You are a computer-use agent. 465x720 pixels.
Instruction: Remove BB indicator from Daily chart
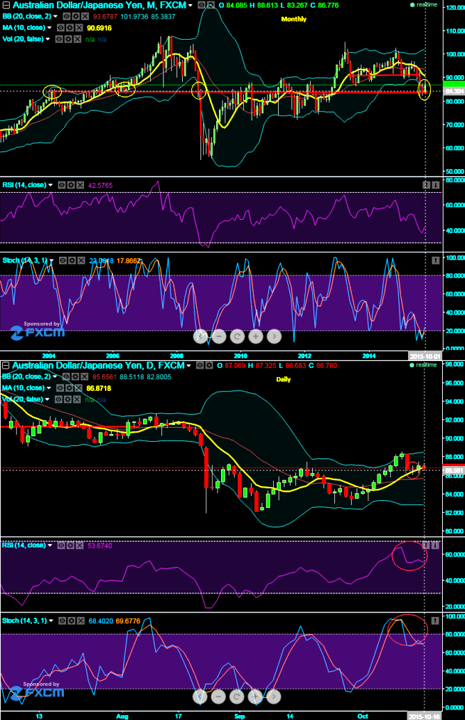tap(85, 376)
